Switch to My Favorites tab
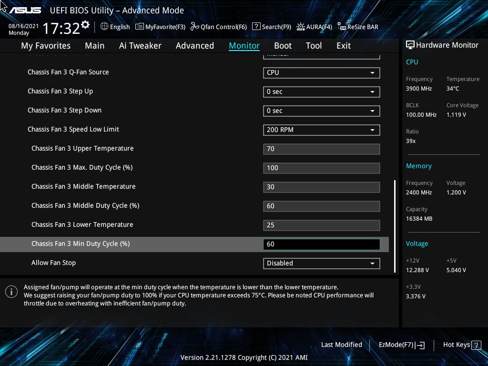 click(x=46, y=46)
